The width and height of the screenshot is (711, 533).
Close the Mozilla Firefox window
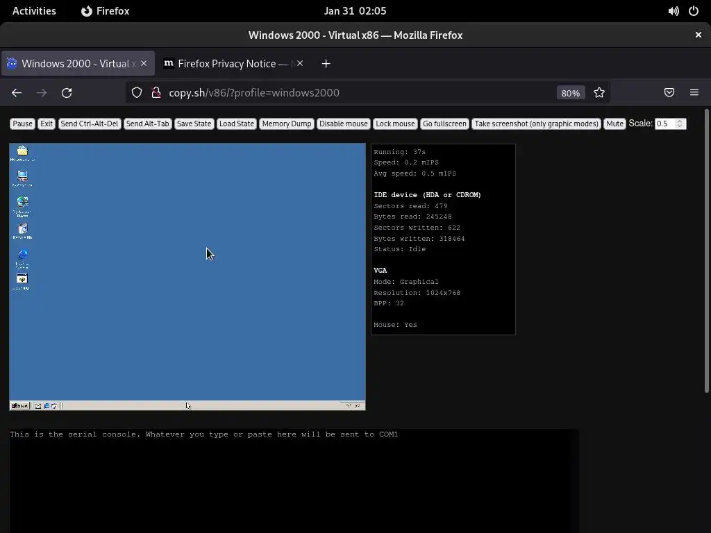[699, 35]
